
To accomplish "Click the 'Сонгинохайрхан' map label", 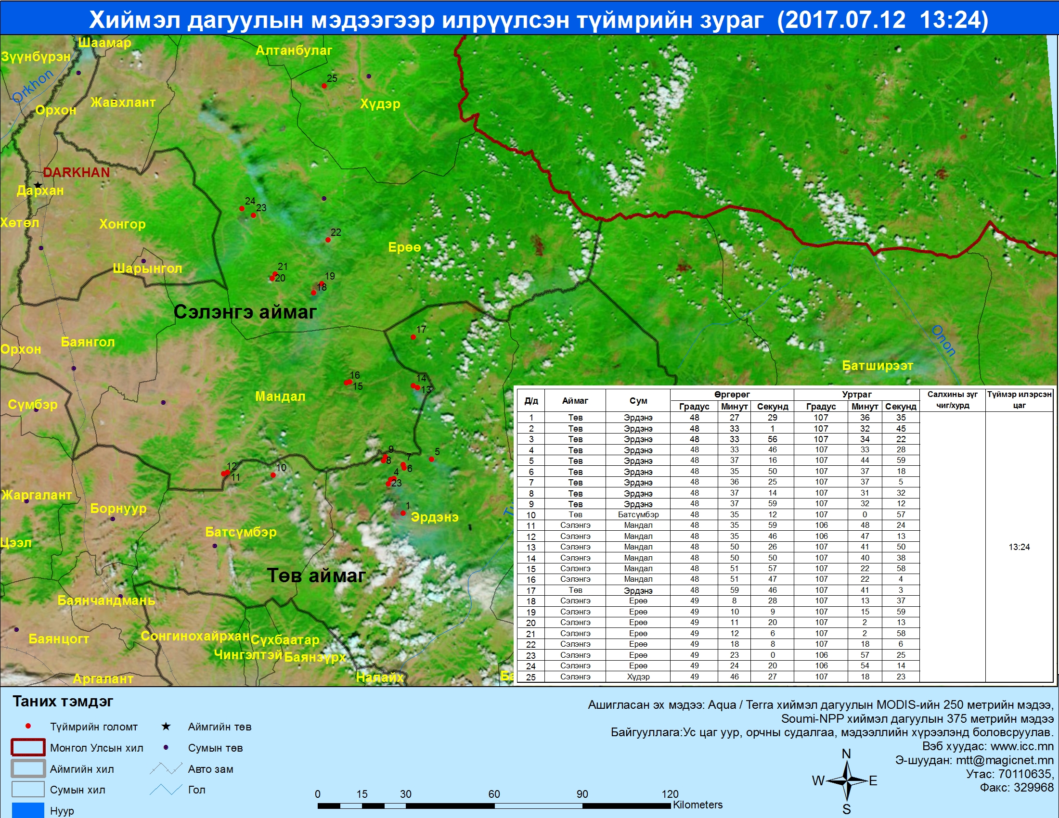I will 195,636.
